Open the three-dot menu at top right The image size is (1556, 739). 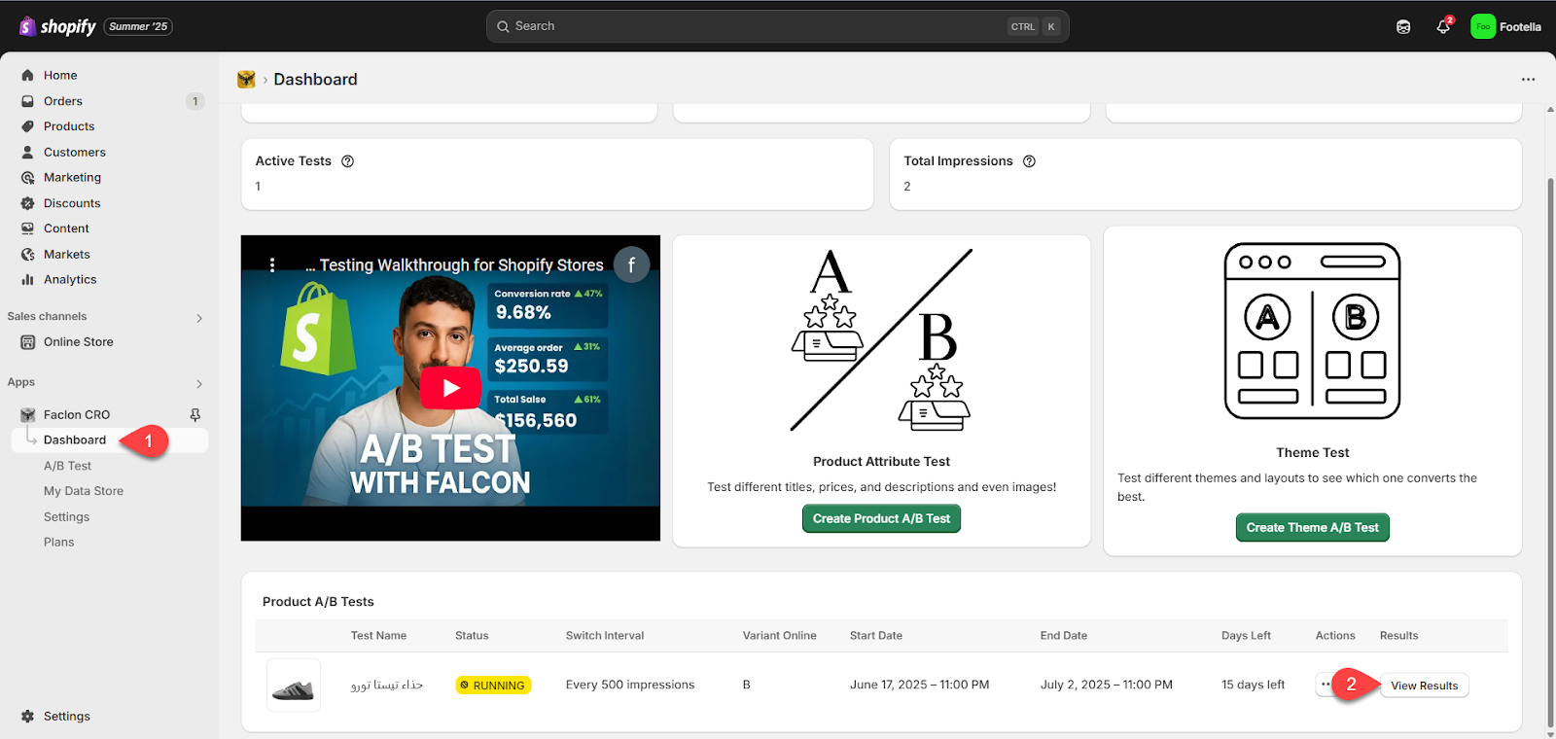click(x=1528, y=80)
